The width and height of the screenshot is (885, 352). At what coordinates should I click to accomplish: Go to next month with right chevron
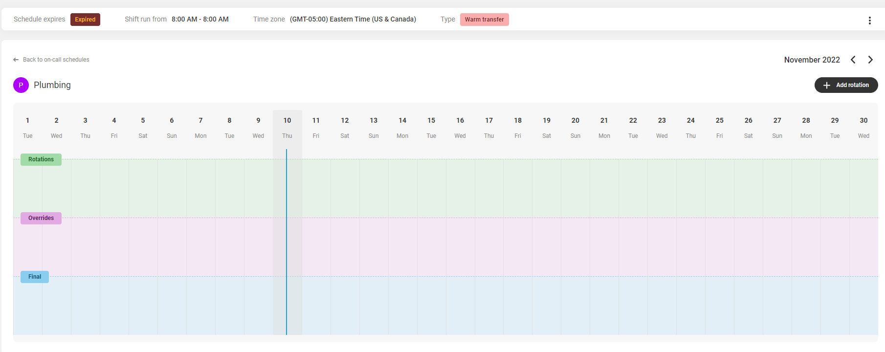tap(870, 60)
